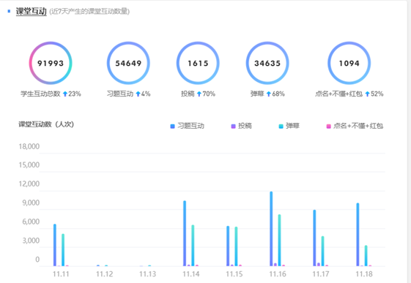Select the teal bullet comment bar on 11.15
Screen dimensions: 411x283
click(x=236, y=246)
